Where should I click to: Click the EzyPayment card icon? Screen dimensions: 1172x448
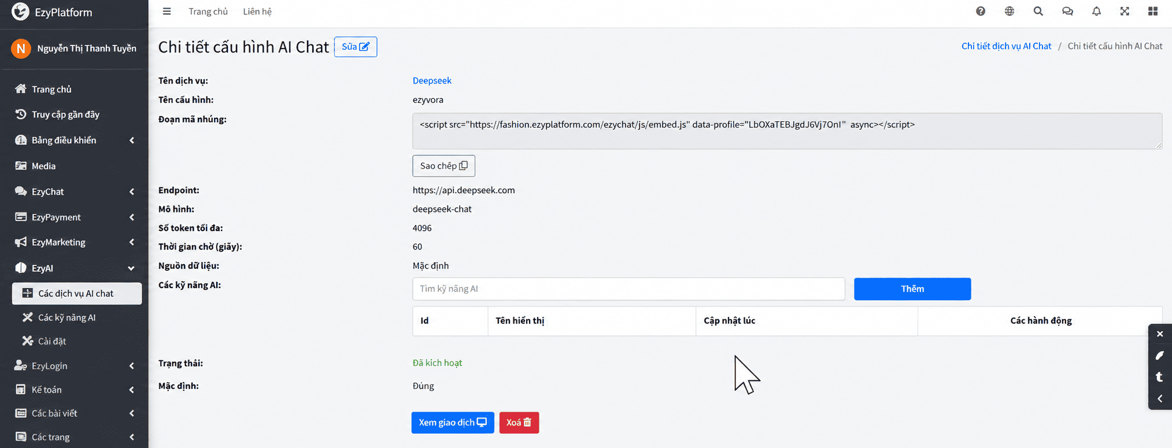[21, 217]
